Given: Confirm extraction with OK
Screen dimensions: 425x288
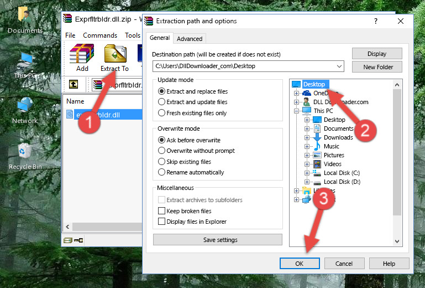Looking at the screenshot, I should point(300,264).
